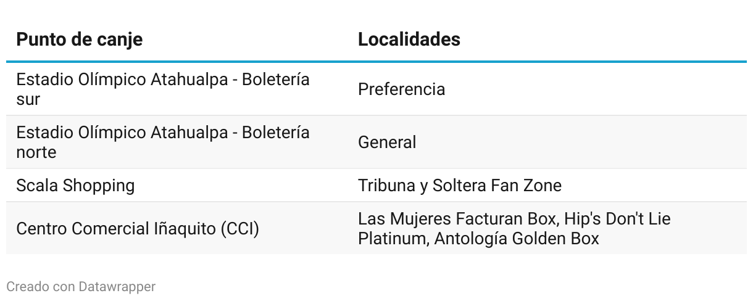Image resolution: width=753 pixels, height=301 pixels.
Task: Select the Estadio Olímpico Atahualpa Boletería norte cell
Action: (x=163, y=142)
